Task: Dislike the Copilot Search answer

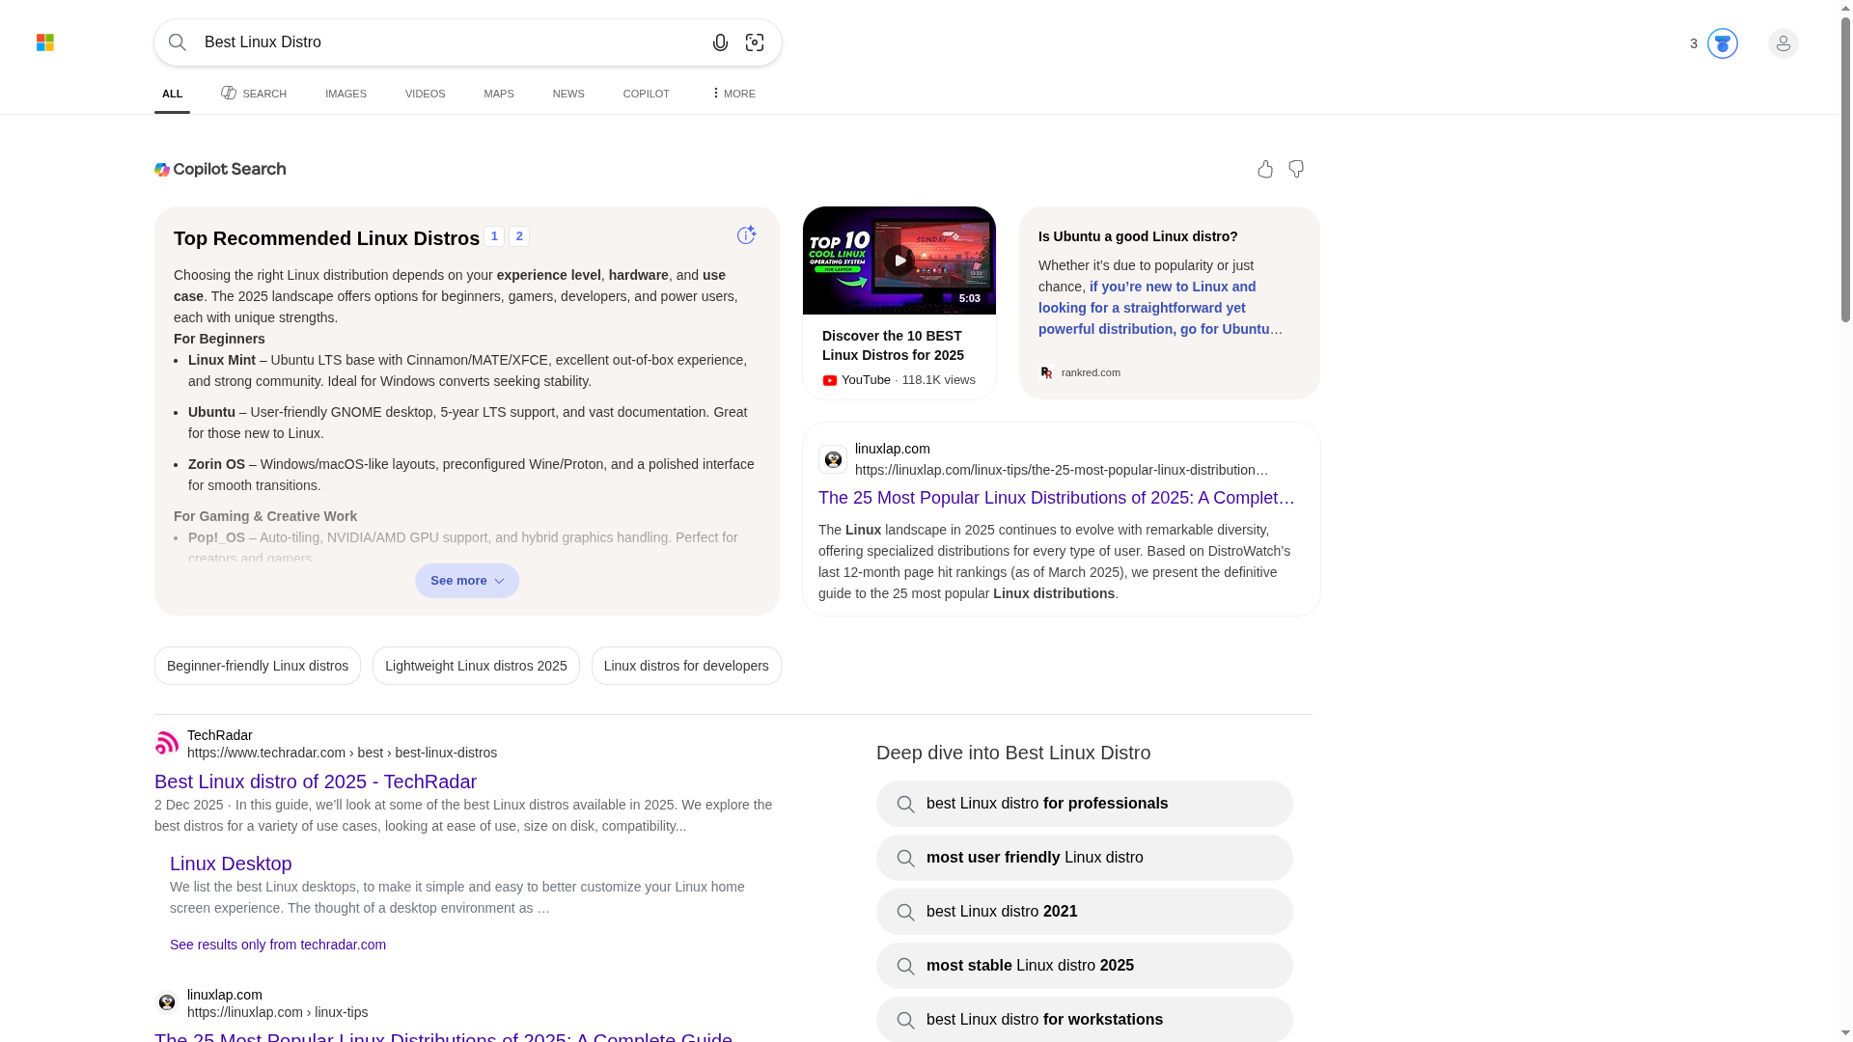Action: click(1295, 169)
